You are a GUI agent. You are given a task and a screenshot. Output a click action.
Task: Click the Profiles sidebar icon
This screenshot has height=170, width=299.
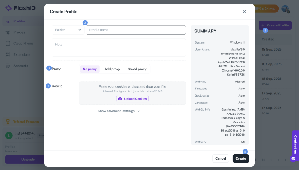point(8,21)
